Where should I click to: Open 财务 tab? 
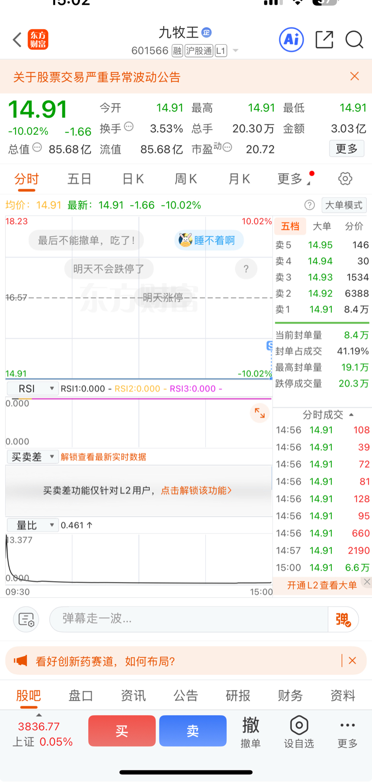coord(291,695)
